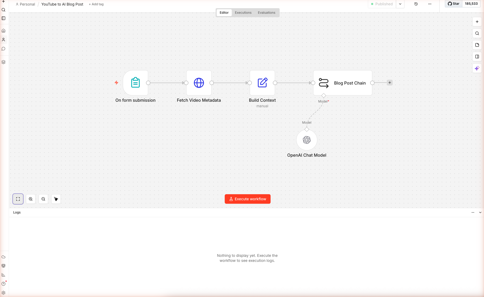Zoom in on the canvas
Screen dimensions: 484x297
point(31,199)
